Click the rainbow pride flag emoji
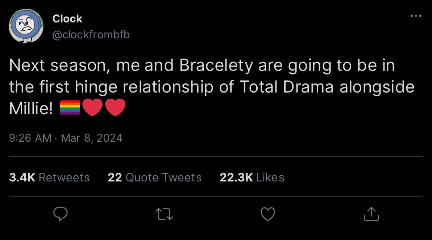This screenshot has height=240, width=432. 70,107
